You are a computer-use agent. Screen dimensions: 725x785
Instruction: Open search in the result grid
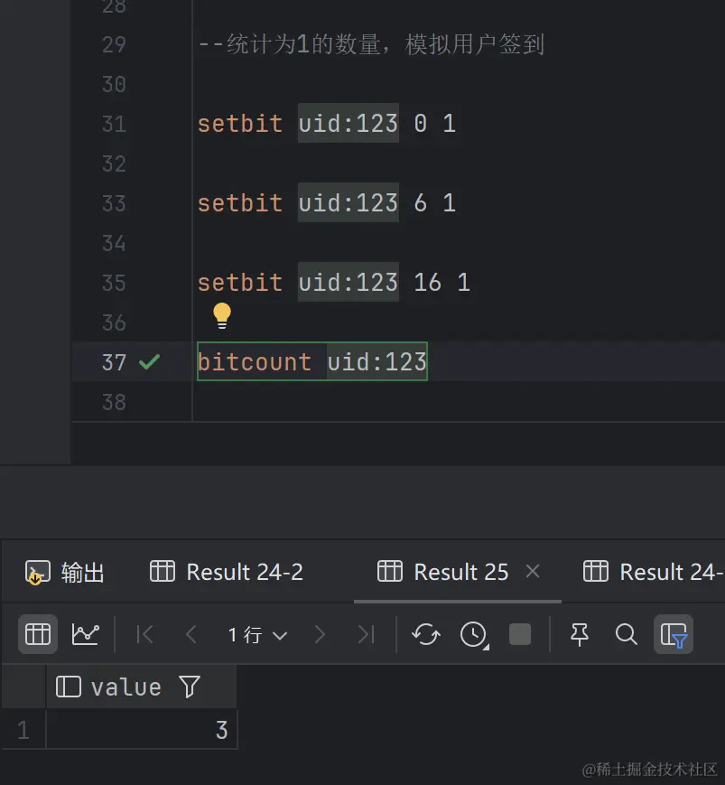click(x=626, y=634)
